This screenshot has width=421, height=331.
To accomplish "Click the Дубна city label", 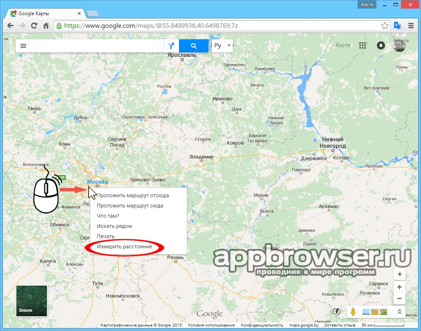I will (x=81, y=117).
